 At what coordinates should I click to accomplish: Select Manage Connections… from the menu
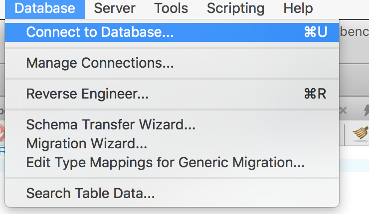tap(172, 63)
